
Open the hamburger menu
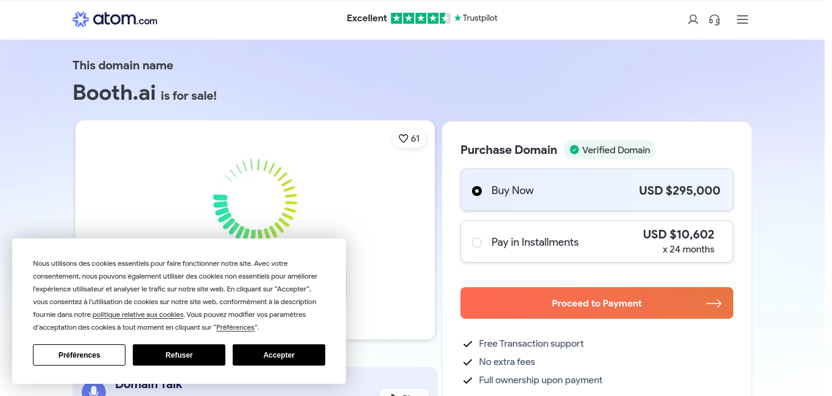[x=742, y=19]
